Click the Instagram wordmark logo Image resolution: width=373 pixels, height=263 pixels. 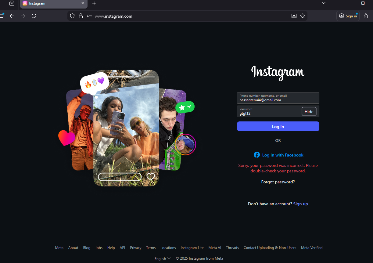pyautogui.click(x=278, y=73)
